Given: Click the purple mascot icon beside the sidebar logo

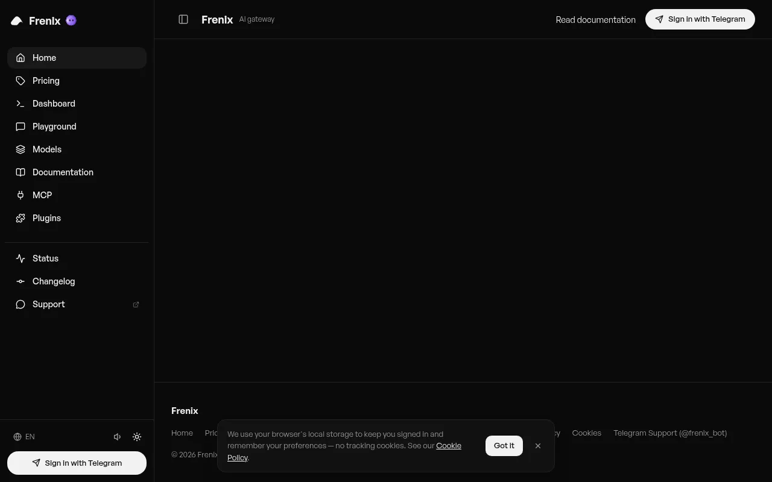Looking at the screenshot, I should (71, 20).
